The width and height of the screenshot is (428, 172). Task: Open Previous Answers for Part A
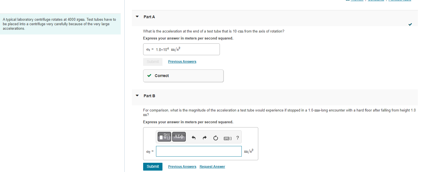(x=182, y=61)
